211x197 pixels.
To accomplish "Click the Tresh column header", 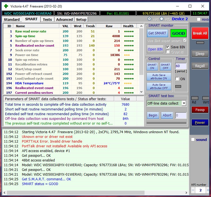I will (x=90, y=26).
